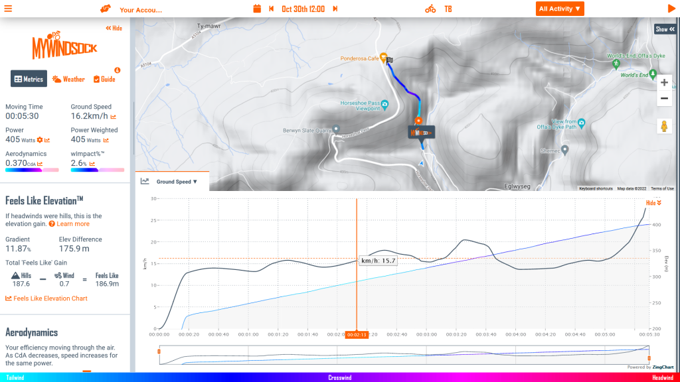The image size is (680, 382).
Task: Open the All Activity dropdown
Action: click(560, 9)
